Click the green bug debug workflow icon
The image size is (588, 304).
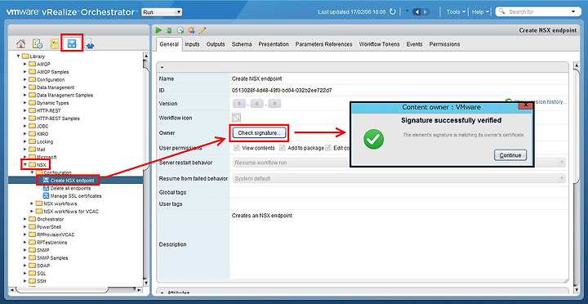170,30
